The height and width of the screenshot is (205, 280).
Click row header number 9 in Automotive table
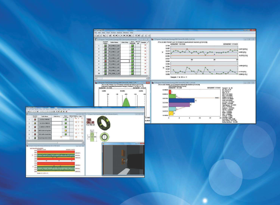tap(99, 70)
